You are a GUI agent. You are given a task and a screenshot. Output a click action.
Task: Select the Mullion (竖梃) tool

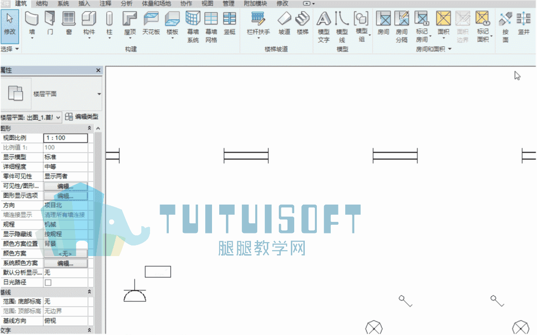pos(229,23)
